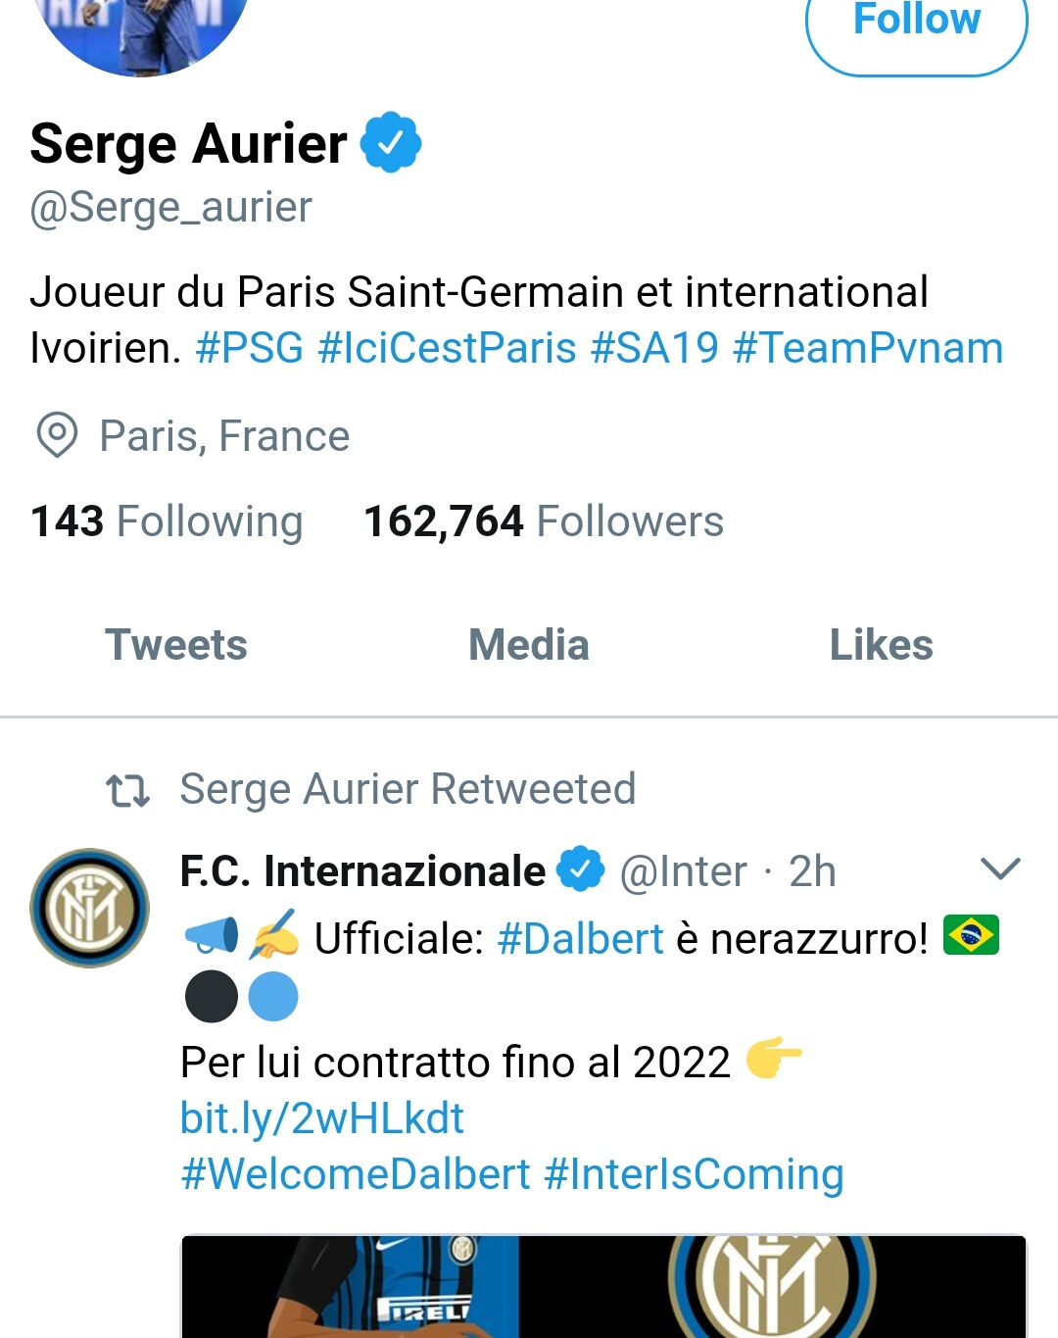
Task: Tap the retweet arrows icon
Action: pyautogui.click(x=127, y=790)
